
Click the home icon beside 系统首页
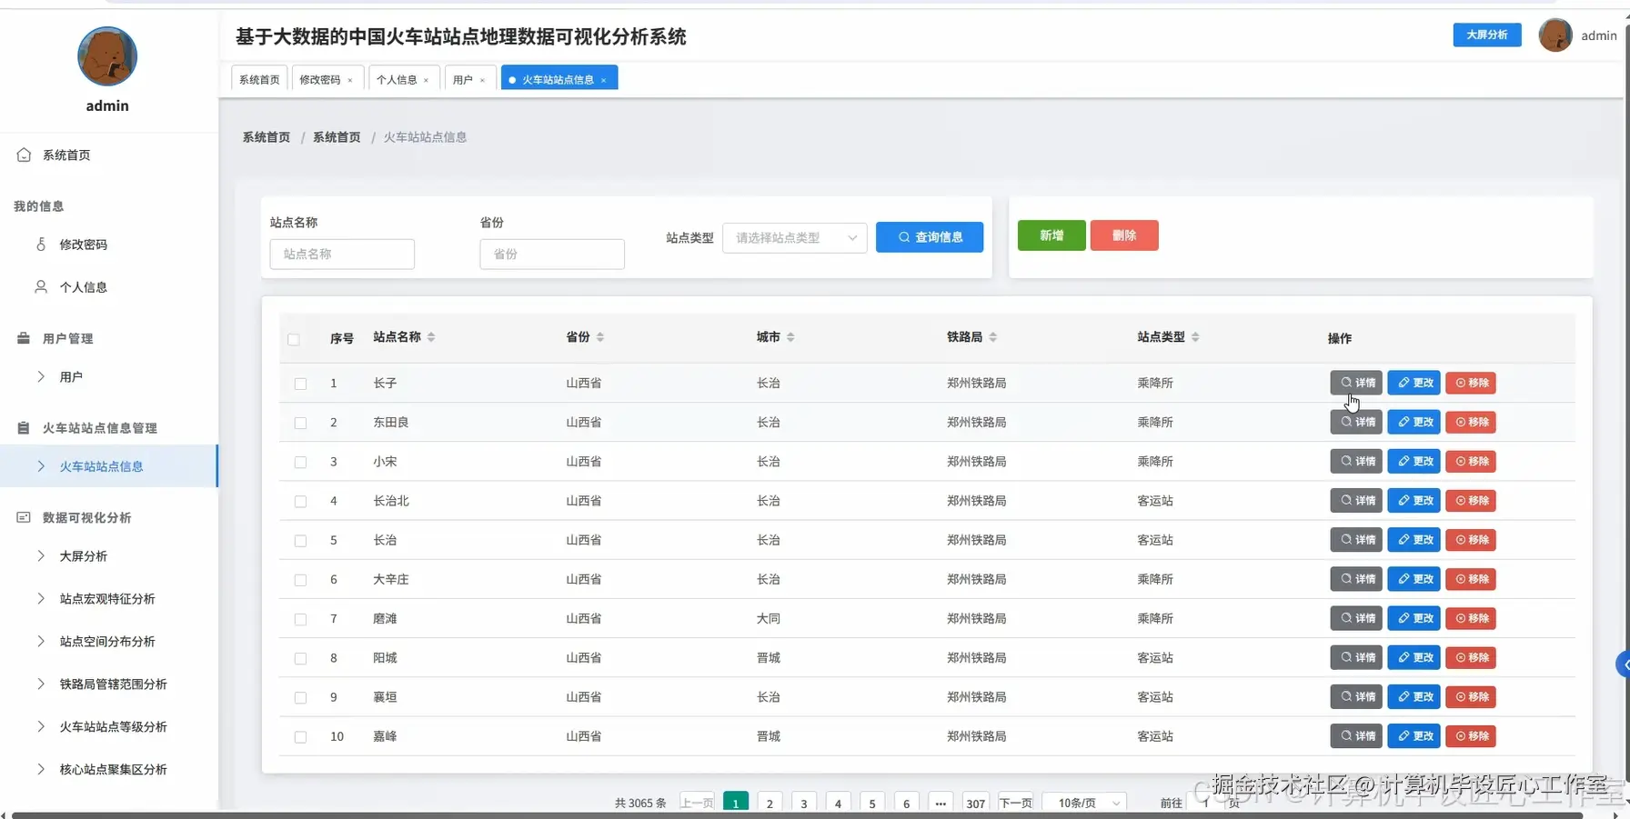[24, 155]
